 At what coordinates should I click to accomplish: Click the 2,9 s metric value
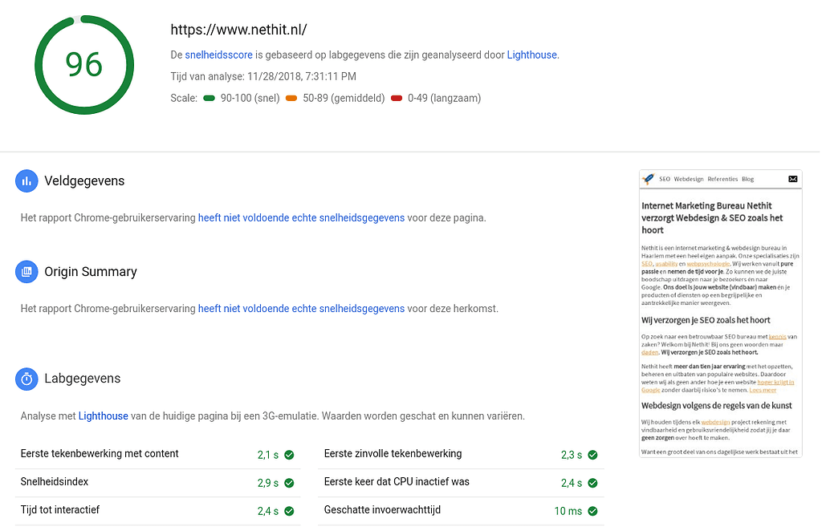268,483
